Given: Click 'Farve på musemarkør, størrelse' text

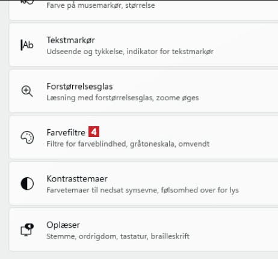Looking at the screenshot, I should tap(100, 5).
